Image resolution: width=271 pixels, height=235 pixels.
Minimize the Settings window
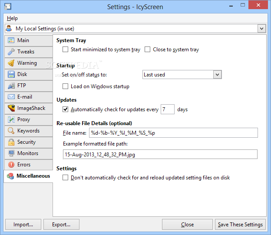coord(231,6)
